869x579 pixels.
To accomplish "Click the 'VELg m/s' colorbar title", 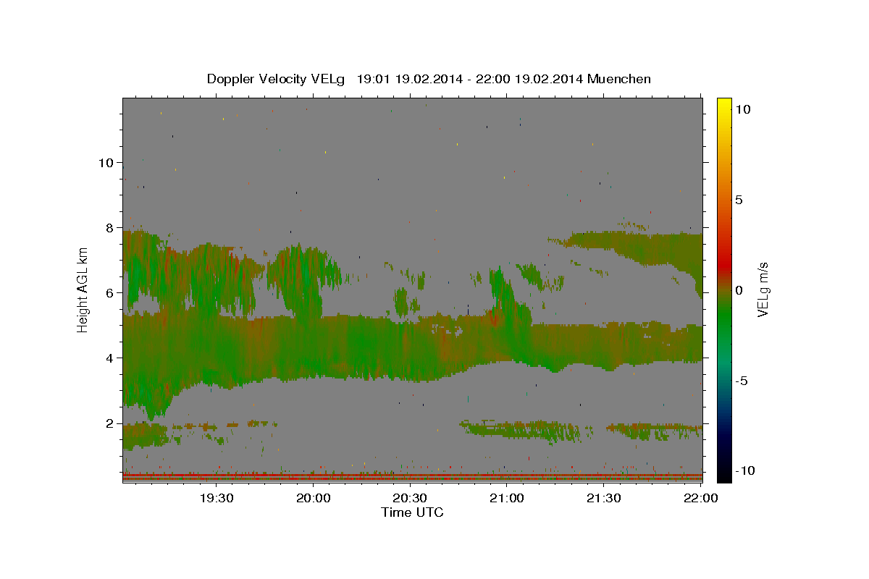I will 764,289.
